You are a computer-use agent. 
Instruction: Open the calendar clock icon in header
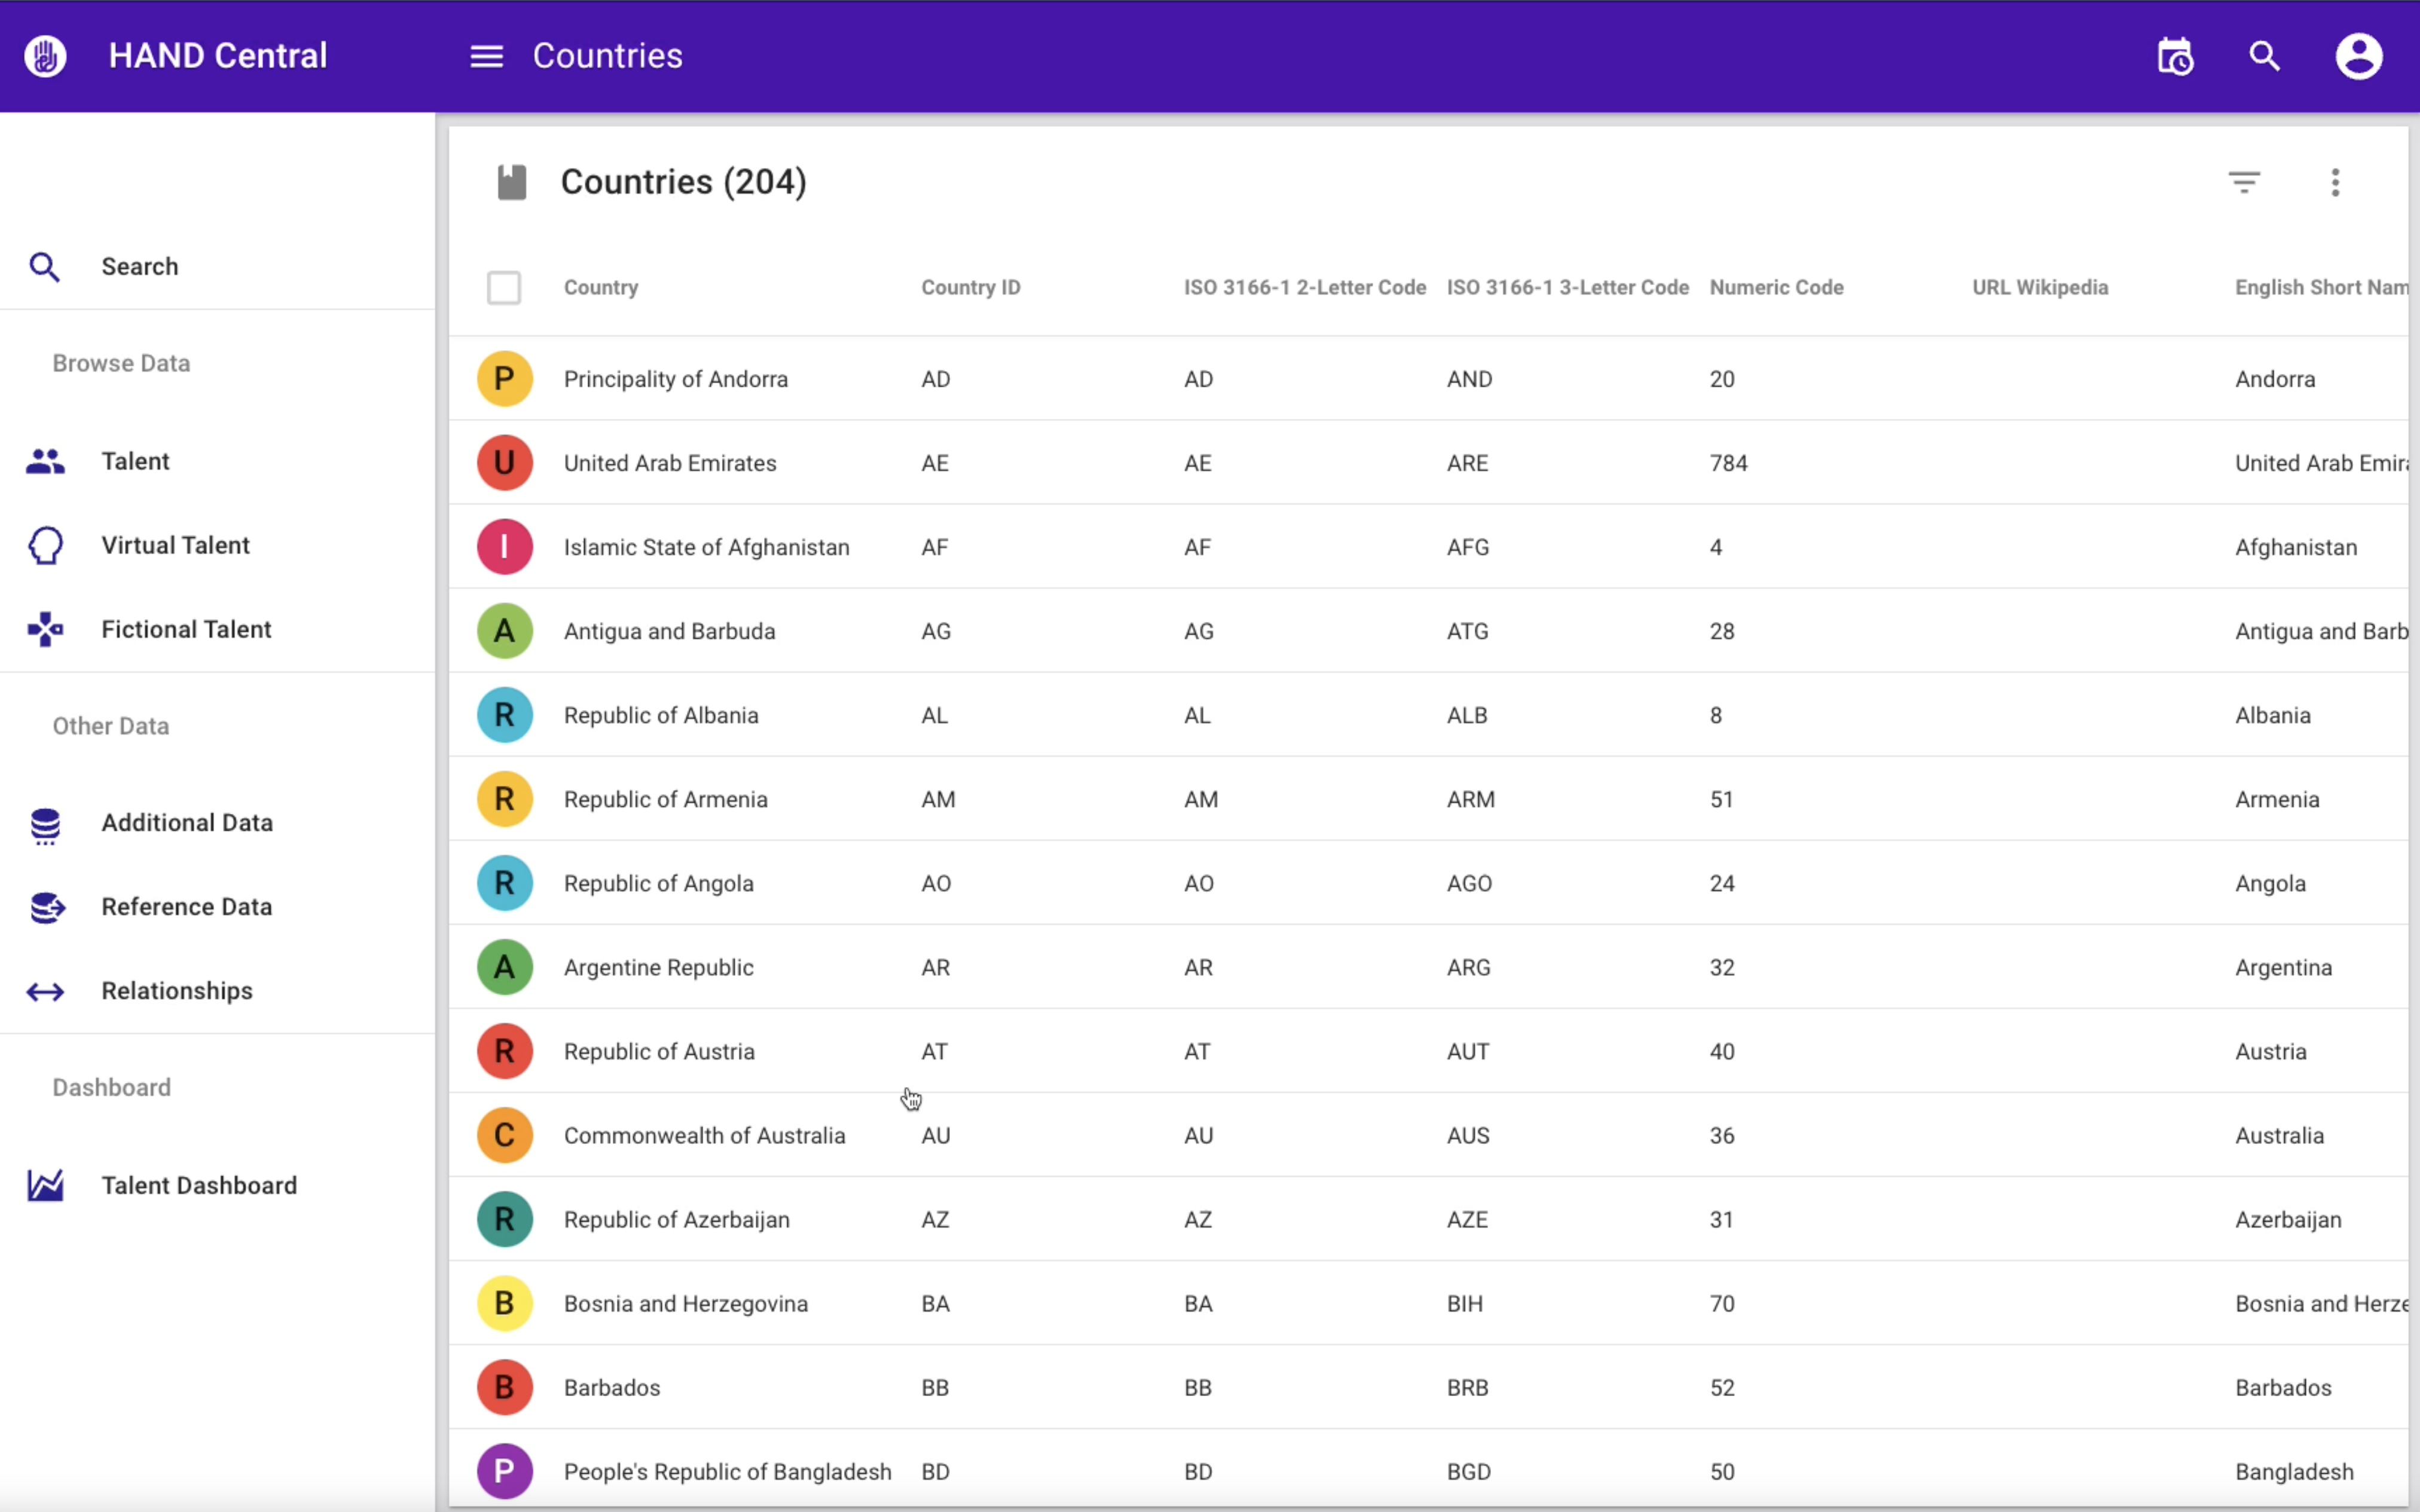(x=2175, y=56)
